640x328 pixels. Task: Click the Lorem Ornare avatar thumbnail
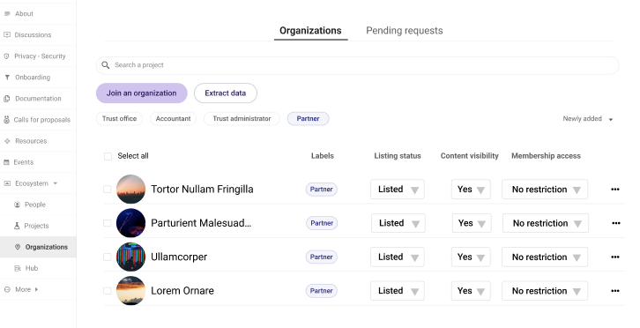click(x=130, y=290)
